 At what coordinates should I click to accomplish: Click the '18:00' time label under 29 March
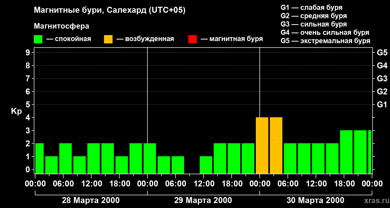(232, 184)
